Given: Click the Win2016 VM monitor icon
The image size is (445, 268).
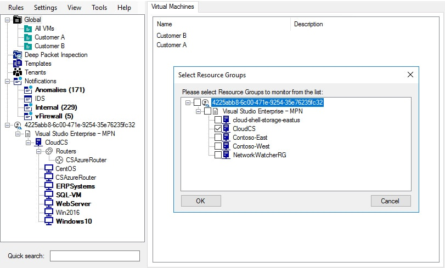Looking at the screenshot, I should point(49,213).
